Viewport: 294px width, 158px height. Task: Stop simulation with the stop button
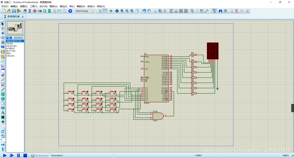click(25, 155)
